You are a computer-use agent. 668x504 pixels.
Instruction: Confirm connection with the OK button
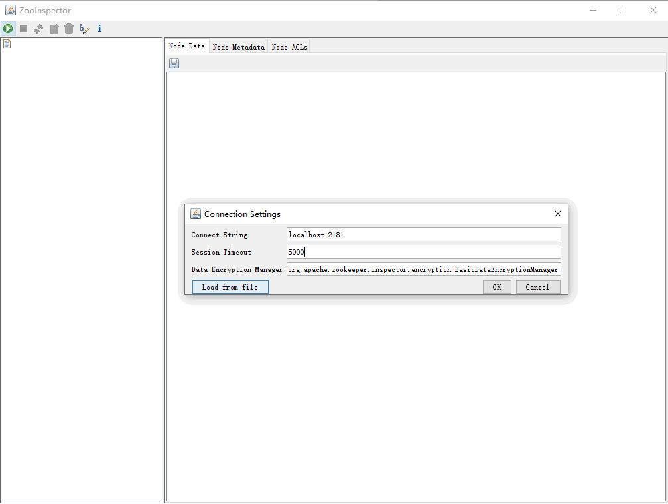click(x=497, y=287)
